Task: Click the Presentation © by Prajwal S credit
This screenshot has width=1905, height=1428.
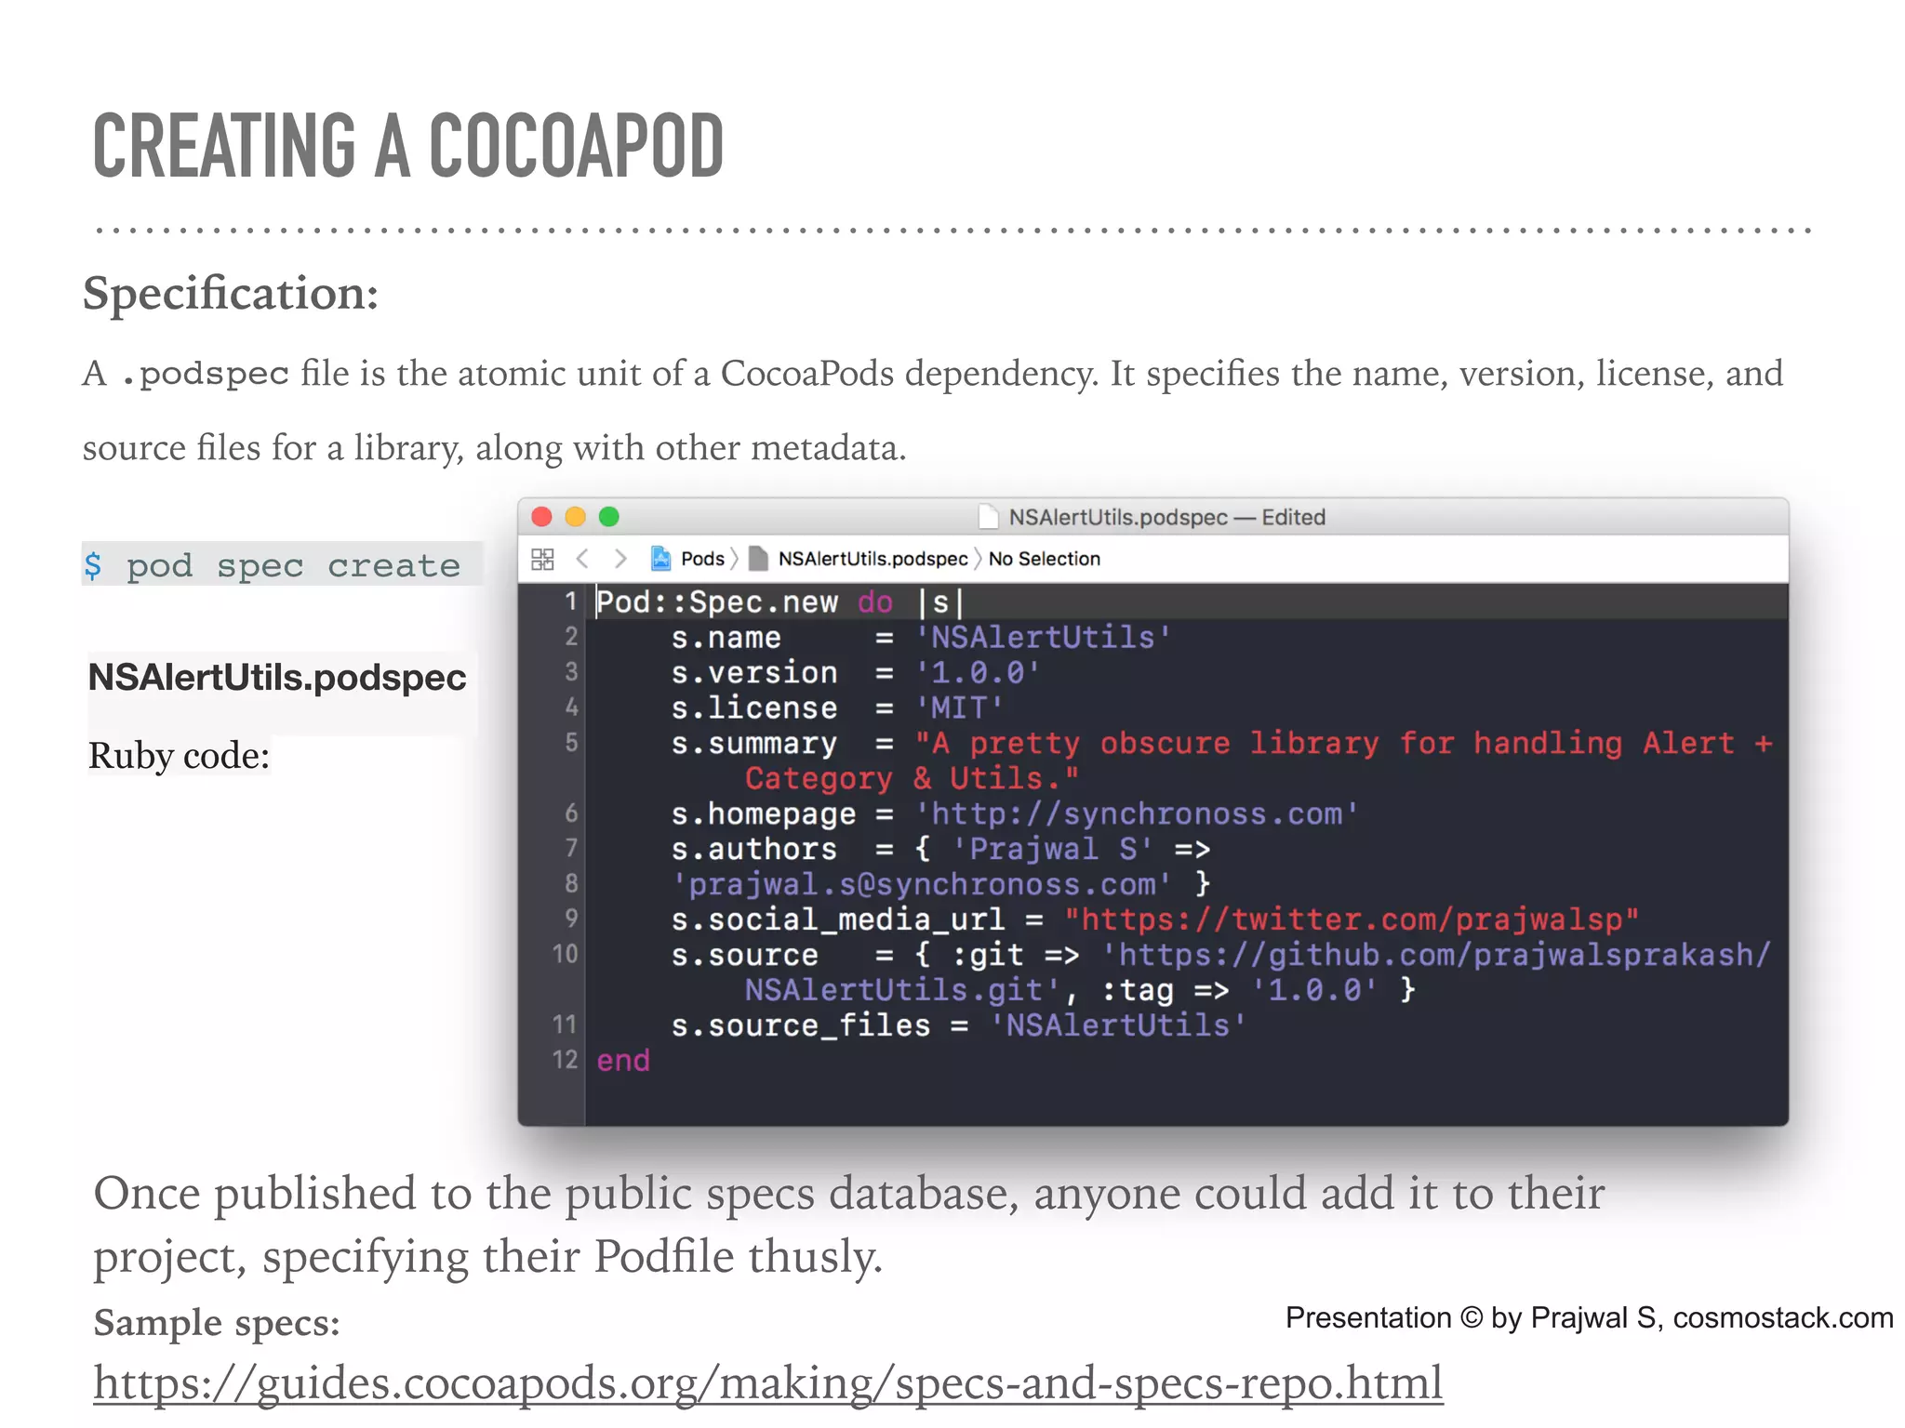Action: pyautogui.click(x=1589, y=1317)
